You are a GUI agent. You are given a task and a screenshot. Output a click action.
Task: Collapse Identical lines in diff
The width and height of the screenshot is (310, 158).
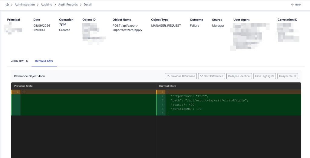239,76
